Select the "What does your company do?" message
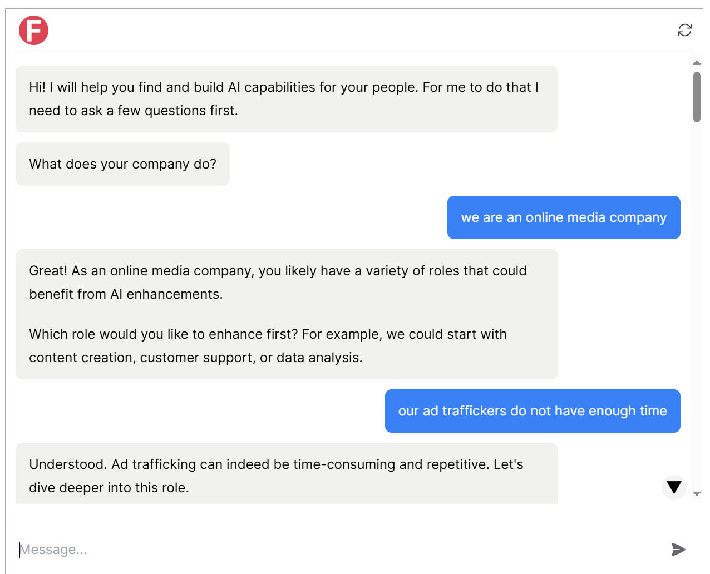Viewport: 710px width, 574px height. (122, 164)
